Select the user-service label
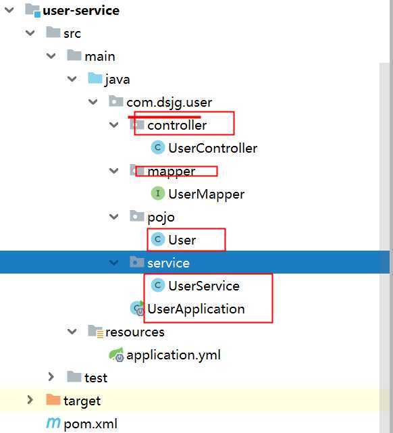 pyautogui.click(x=81, y=11)
